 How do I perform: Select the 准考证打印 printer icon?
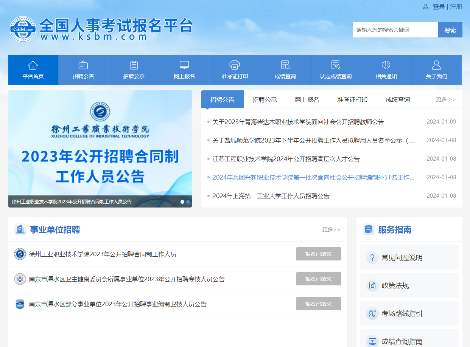(x=235, y=65)
